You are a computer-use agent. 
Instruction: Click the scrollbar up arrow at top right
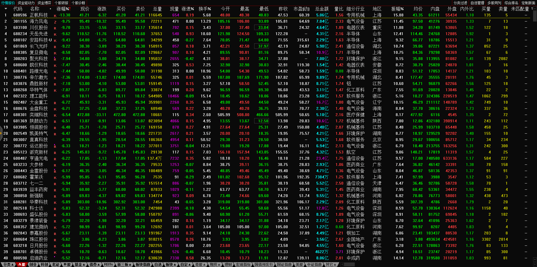535,9
